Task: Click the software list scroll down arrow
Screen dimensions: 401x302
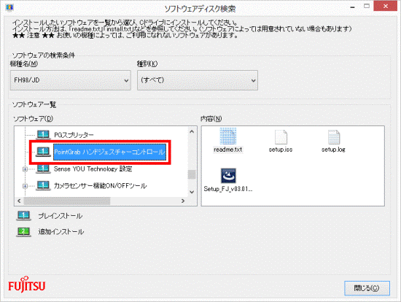Action: point(192,192)
